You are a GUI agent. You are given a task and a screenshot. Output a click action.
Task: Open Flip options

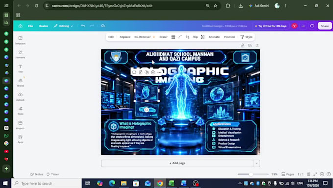point(195,37)
